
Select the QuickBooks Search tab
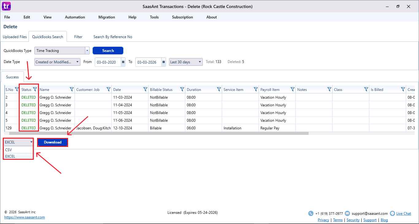click(48, 37)
